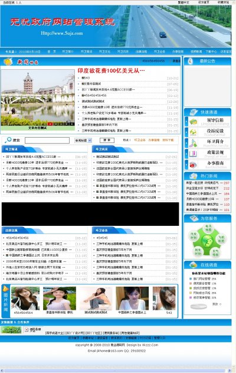Click the bell icon beside 图片新闻
This screenshot has width=236, height=373.
5,288
